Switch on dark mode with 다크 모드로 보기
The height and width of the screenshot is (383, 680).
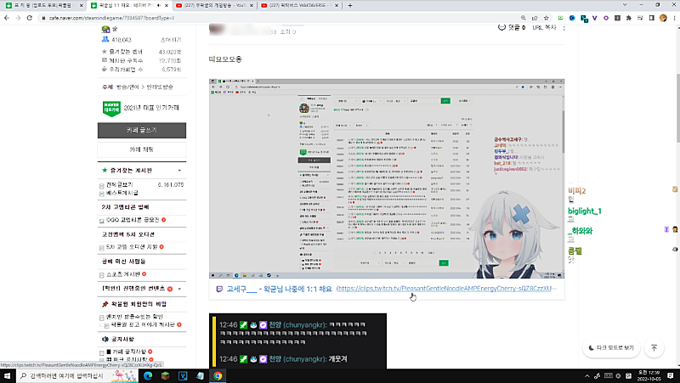pos(611,348)
